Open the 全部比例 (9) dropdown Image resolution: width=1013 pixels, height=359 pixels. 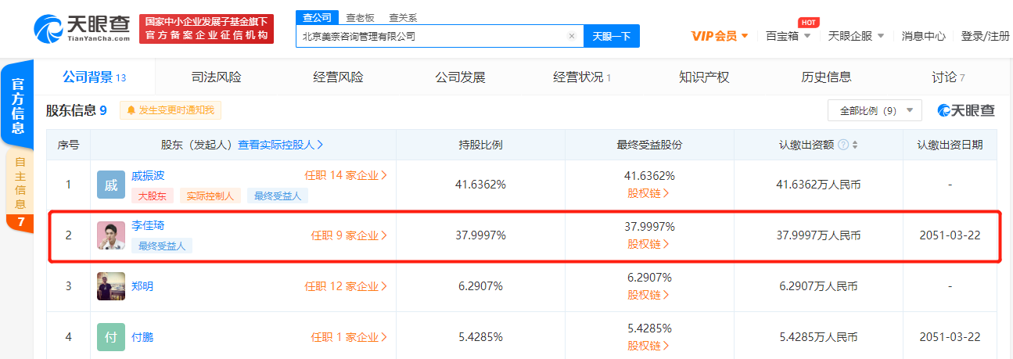[875, 111]
